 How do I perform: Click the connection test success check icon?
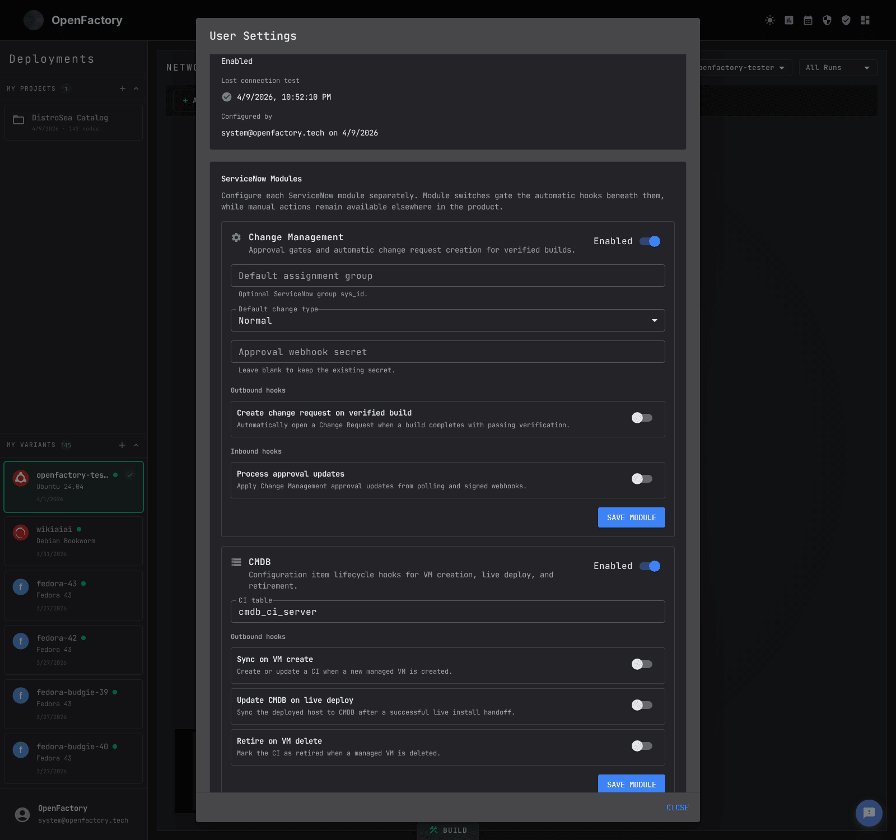click(227, 97)
